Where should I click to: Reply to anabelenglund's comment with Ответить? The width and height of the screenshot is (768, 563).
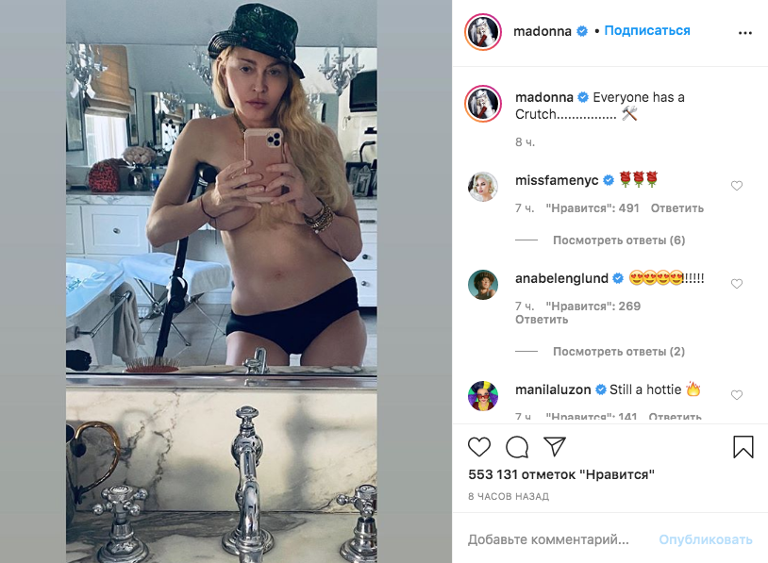pyautogui.click(x=542, y=320)
